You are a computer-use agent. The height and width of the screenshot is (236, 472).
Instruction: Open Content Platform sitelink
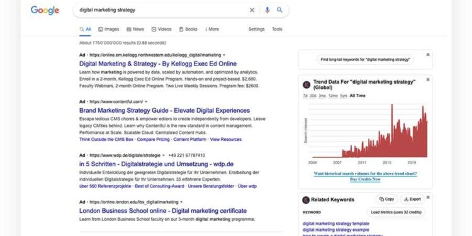(x=190, y=139)
